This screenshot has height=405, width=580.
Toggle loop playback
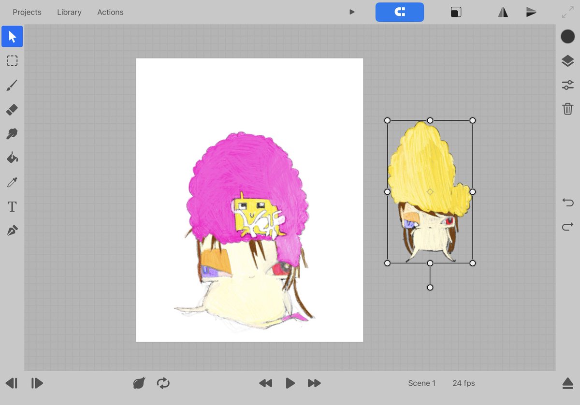pyautogui.click(x=163, y=383)
